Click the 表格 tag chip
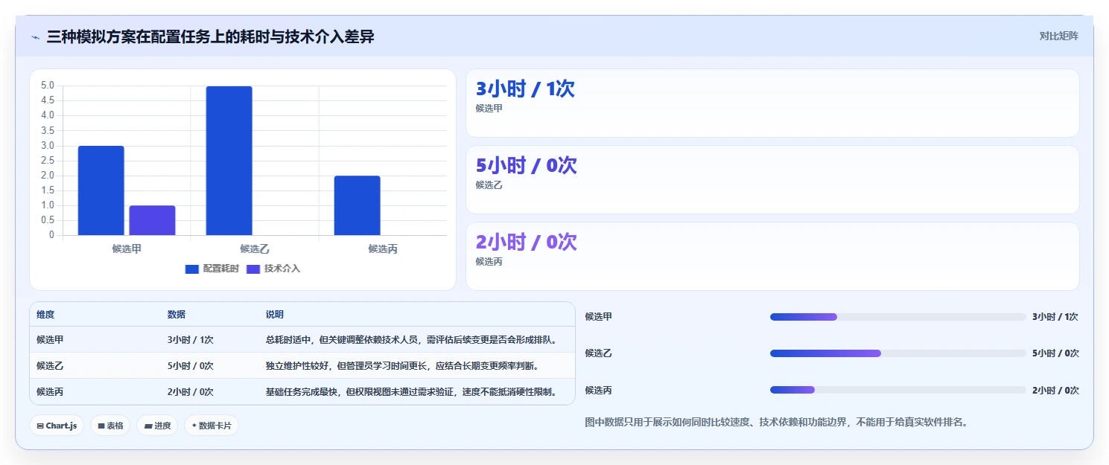The image size is (1109, 465). pos(111,426)
